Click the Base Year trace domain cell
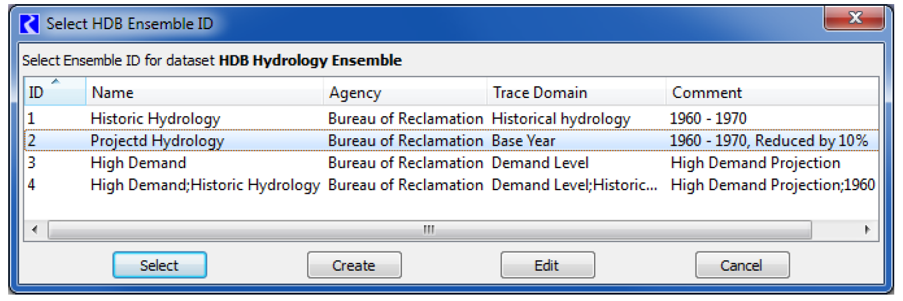 click(x=523, y=141)
